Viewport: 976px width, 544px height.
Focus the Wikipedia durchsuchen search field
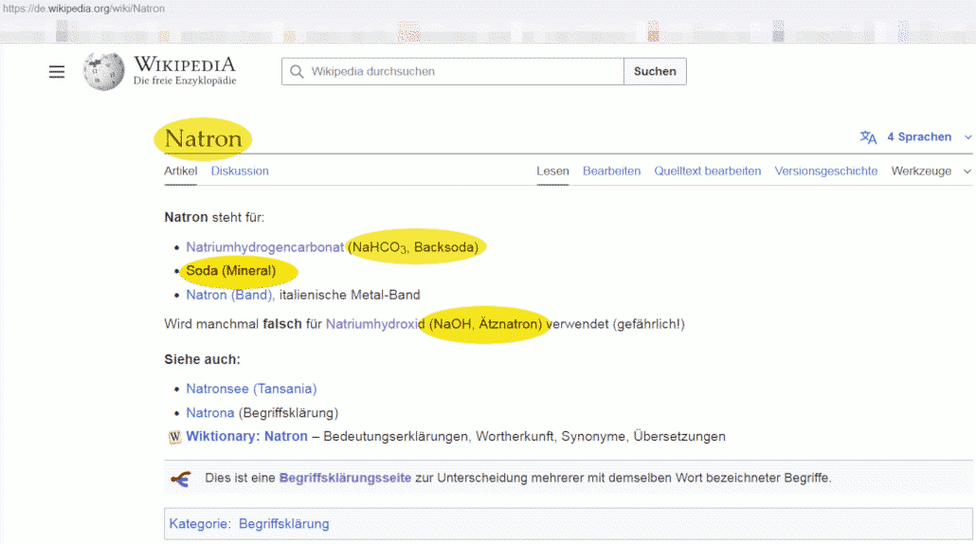click(453, 72)
